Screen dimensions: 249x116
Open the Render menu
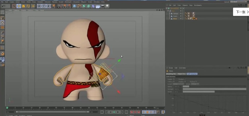(x=55, y=2)
